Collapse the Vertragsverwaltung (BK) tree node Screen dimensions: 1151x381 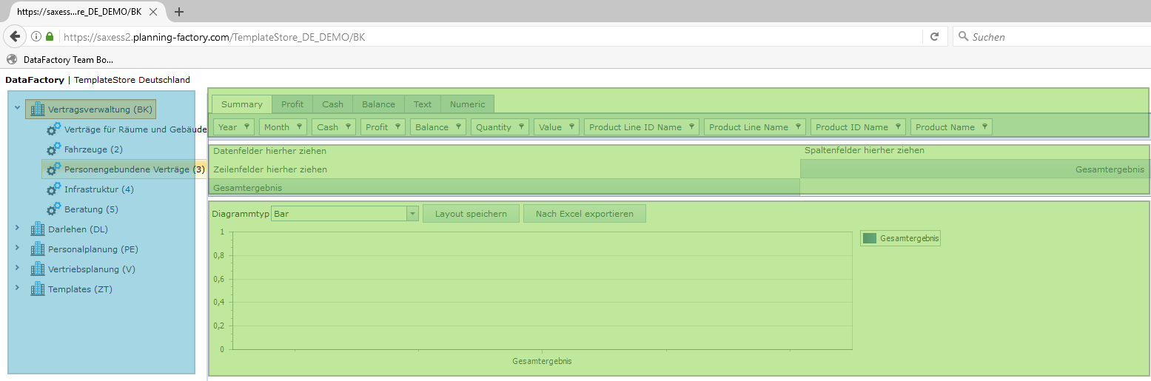(17, 109)
